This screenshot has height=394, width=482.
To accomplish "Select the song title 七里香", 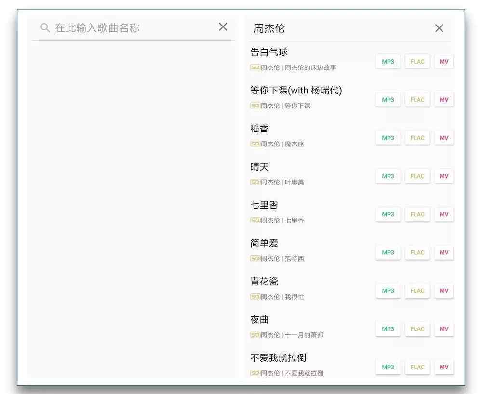I will pyautogui.click(x=264, y=205).
